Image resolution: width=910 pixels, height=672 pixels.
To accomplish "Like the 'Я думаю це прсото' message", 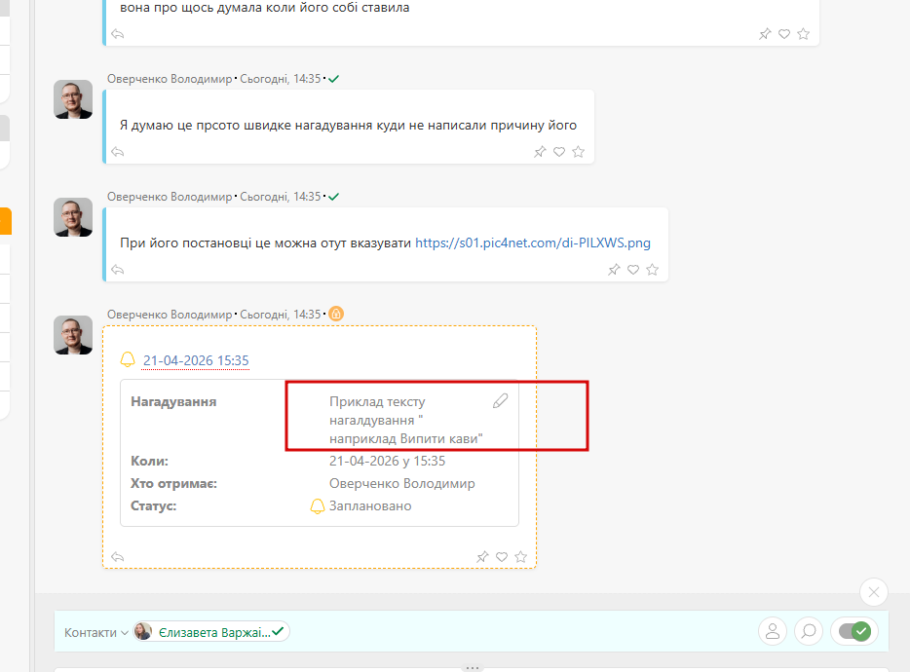I will (559, 152).
